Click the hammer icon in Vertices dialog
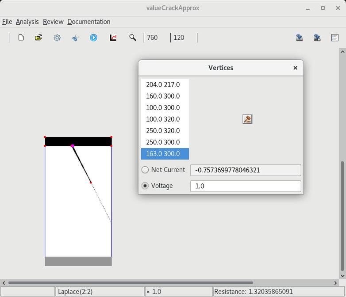The height and width of the screenshot is (297, 346). point(247,119)
